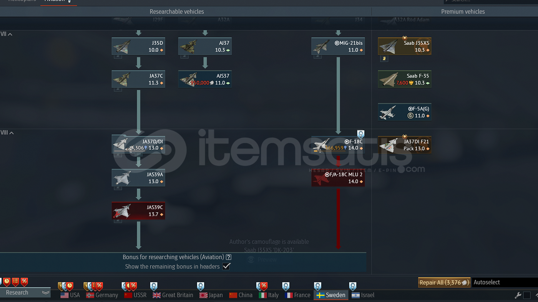Toggle Show the remaining bonus in headers

point(226,266)
